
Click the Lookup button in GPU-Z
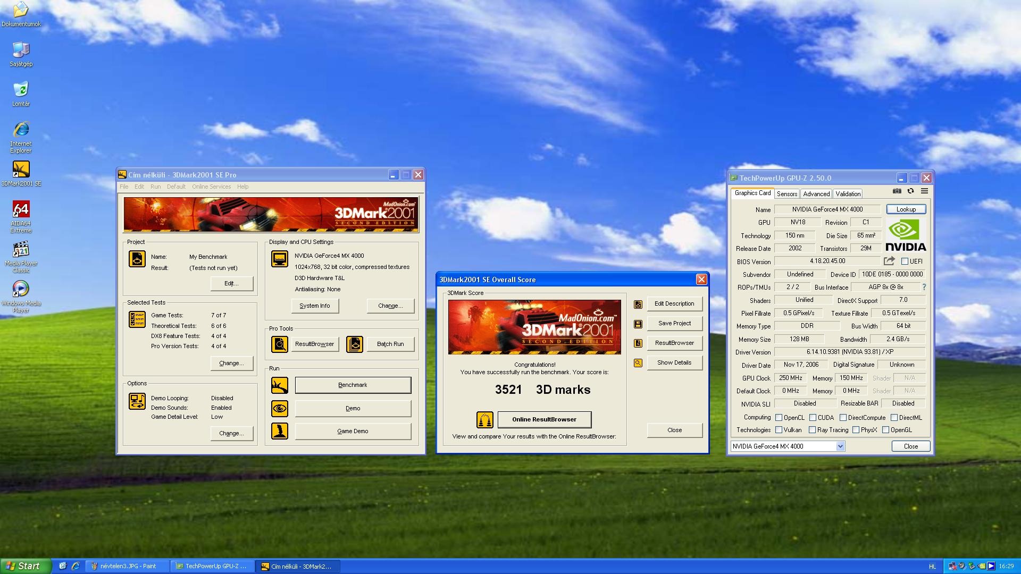pos(906,209)
